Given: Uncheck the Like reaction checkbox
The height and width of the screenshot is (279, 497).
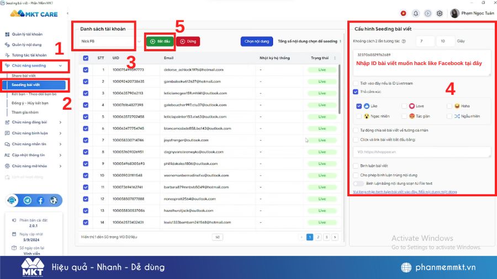Looking at the screenshot, I should (359, 106).
